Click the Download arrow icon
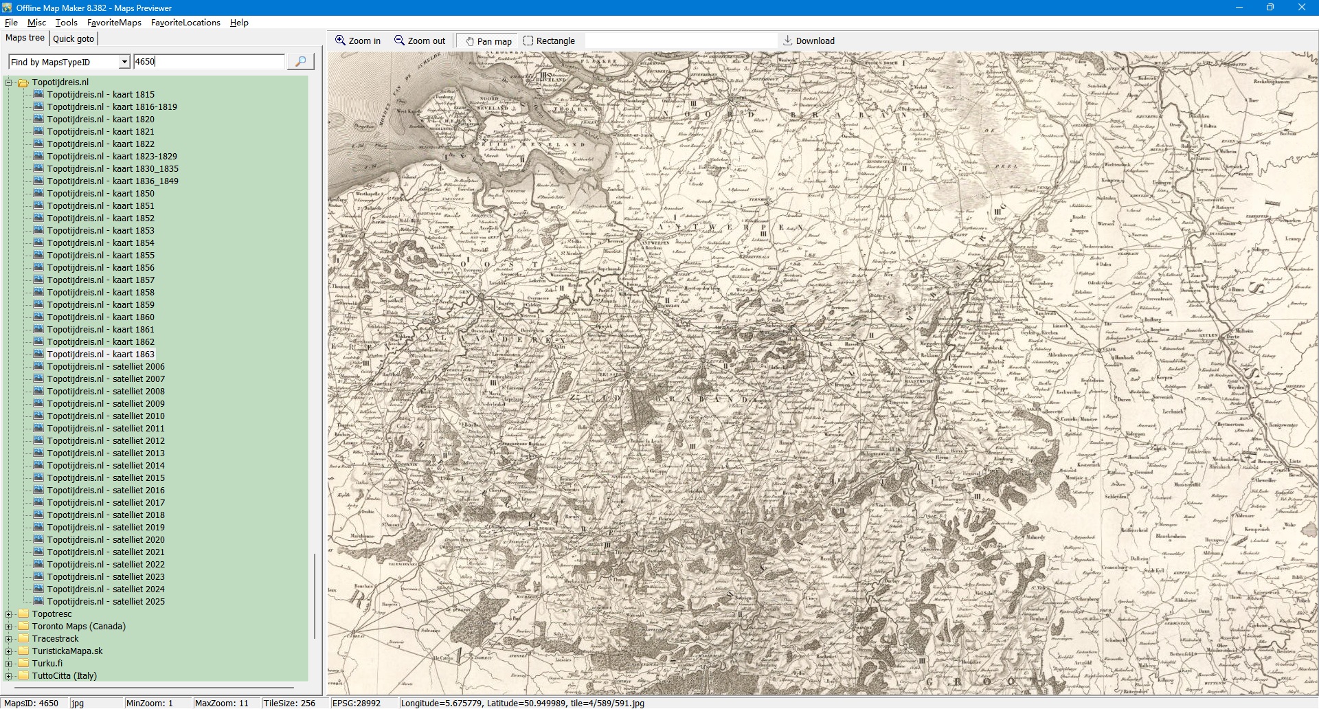 coord(788,41)
